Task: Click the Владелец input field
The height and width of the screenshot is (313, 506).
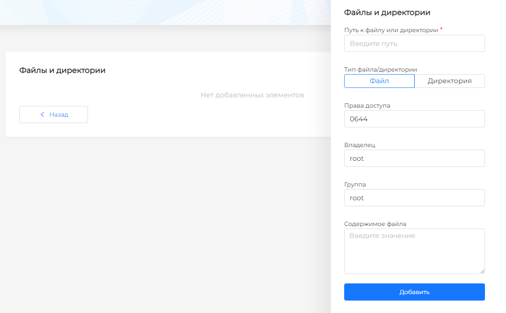Action: coord(414,158)
